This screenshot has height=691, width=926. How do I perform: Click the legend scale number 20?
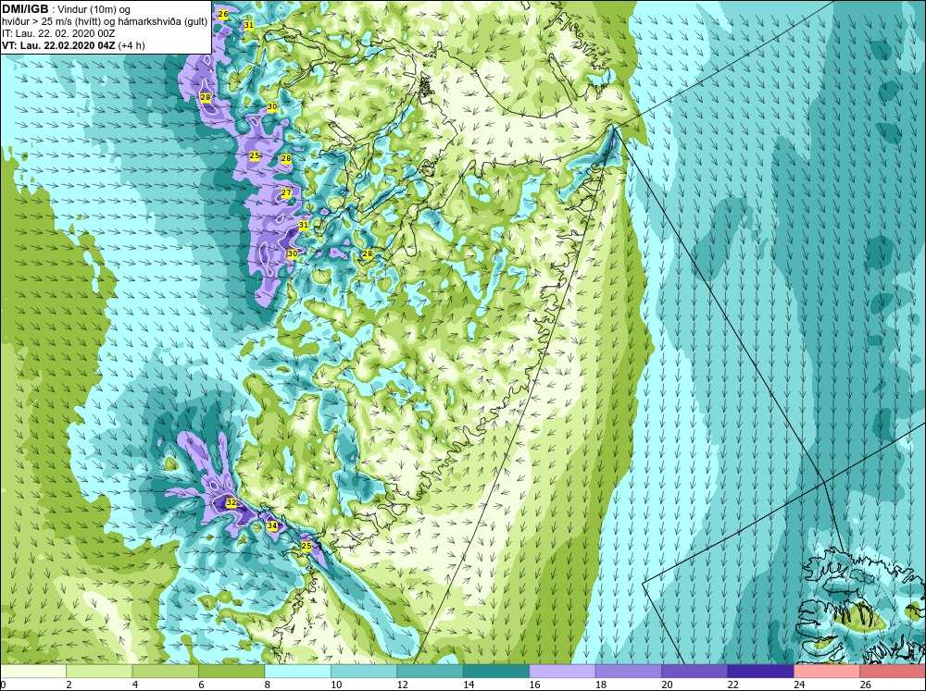click(667, 685)
